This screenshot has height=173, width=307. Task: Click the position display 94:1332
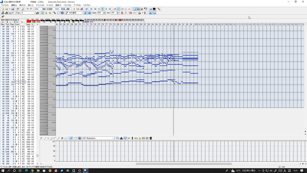click(x=48, y=9)
